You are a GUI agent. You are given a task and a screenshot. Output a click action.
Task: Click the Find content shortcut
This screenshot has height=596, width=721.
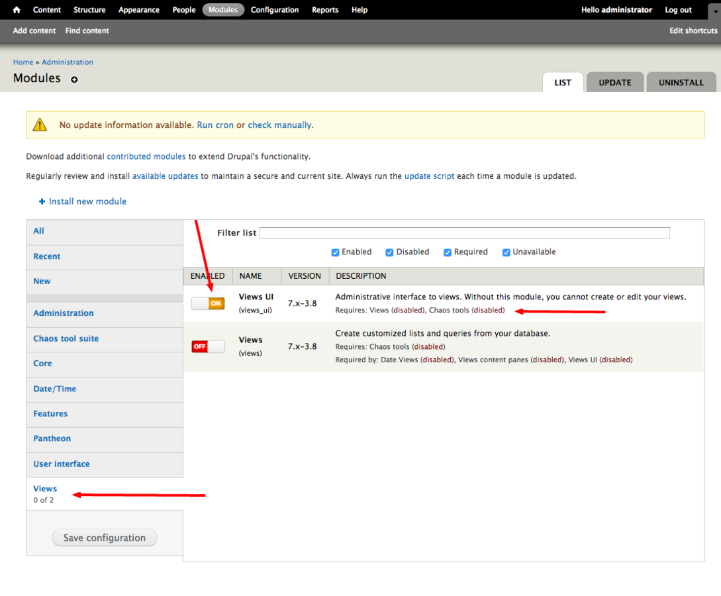click(x=87, y=30)
